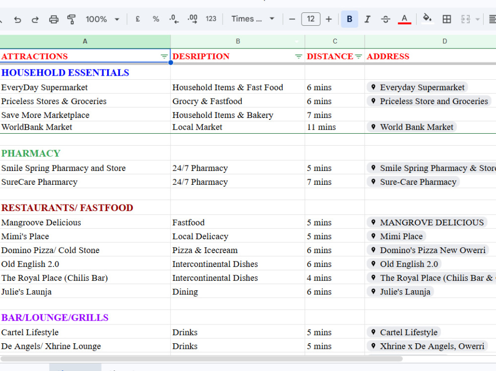Open the borders menu
The width and height of the screenshot is (496, 371).
[x=447, y=19]
